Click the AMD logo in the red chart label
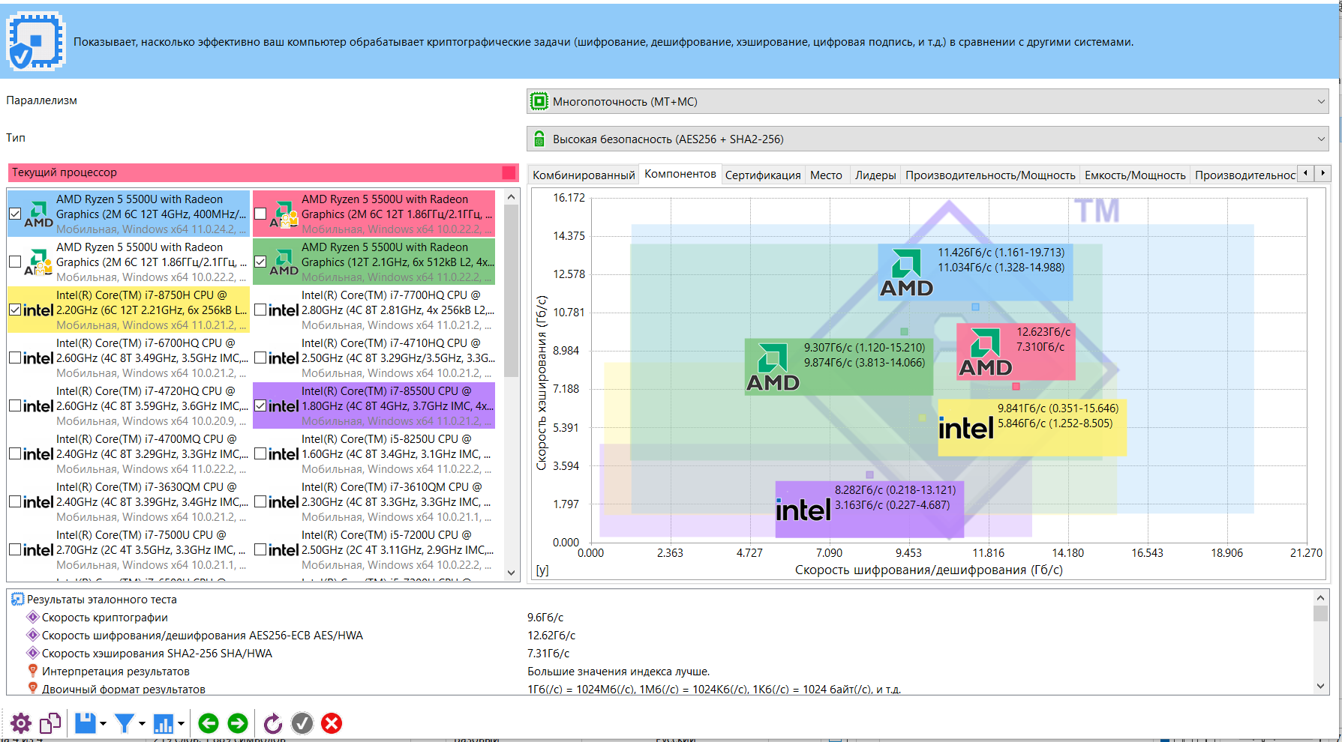This screenshot has width=1342, height=742. pos(986,352)
